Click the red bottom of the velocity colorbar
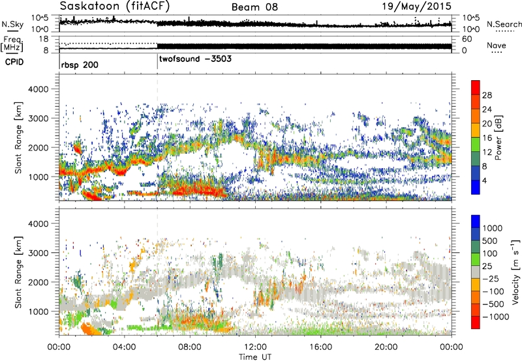This screenshot has width=522, height=361. coord(476,323)
